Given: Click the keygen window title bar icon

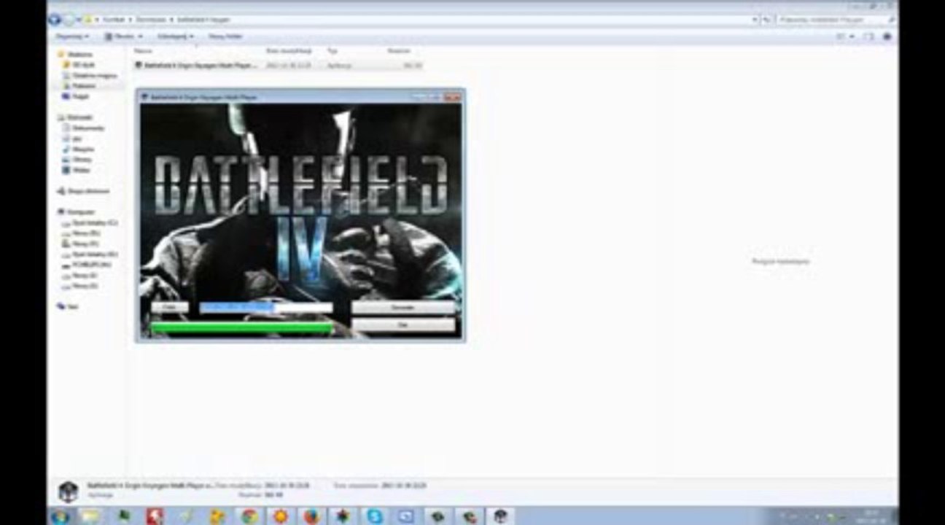Looking at the screenshot, I should 144,96.
